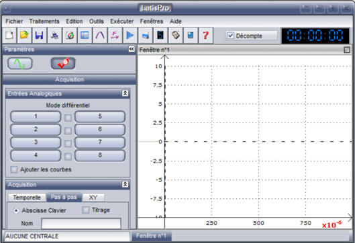
Task: Open a file with the folder icon
Action: pos(24,35)
